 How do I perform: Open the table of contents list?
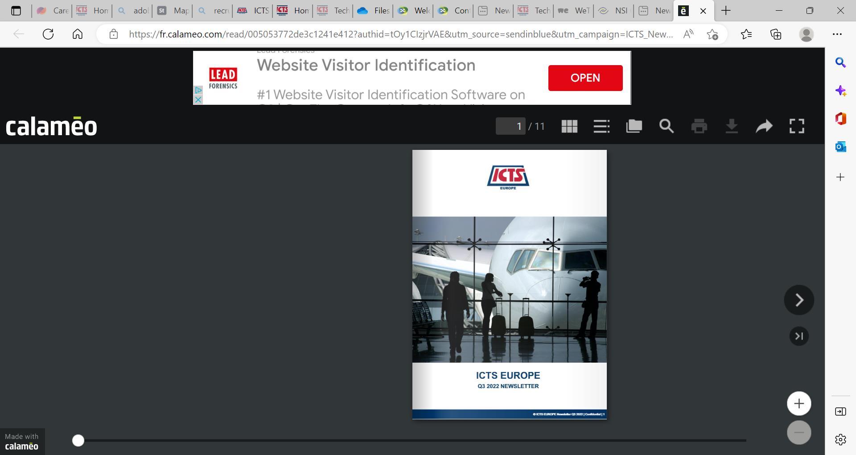click(x=601, y=126)
